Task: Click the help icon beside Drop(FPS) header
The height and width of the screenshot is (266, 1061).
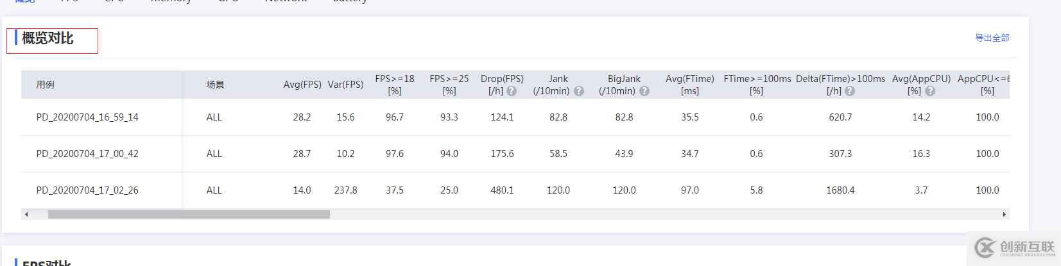Action: point(512,91)
